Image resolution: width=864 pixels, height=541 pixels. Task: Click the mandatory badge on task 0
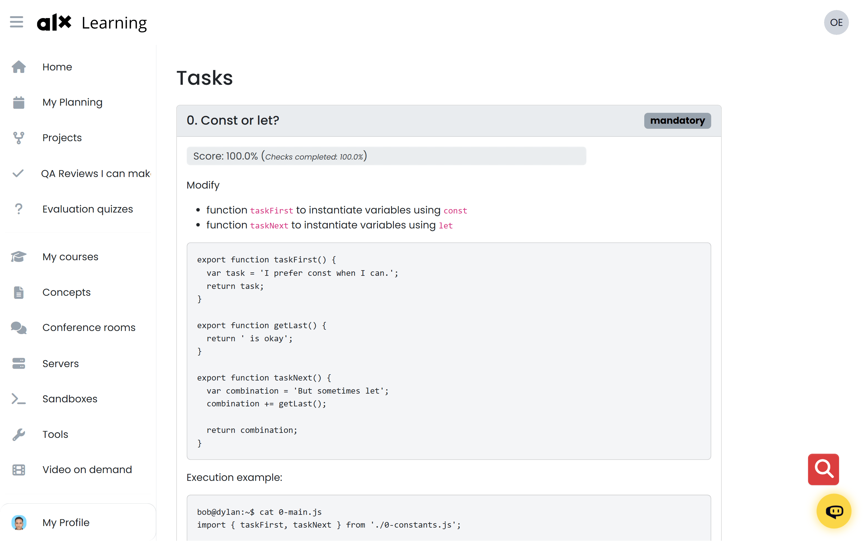pos(677,121)
